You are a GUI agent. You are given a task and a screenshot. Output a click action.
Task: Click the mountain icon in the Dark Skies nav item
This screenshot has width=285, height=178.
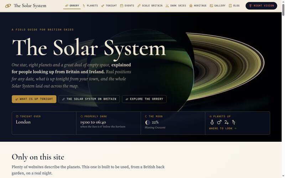[167, 6]
